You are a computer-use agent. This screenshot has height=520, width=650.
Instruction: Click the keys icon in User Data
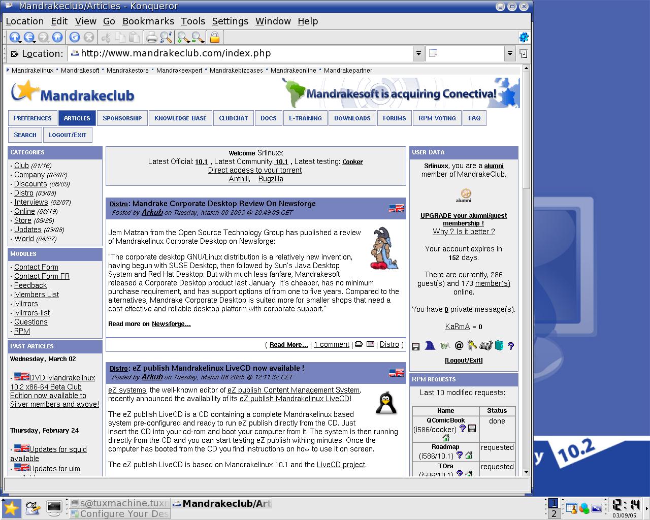(472, 346)
